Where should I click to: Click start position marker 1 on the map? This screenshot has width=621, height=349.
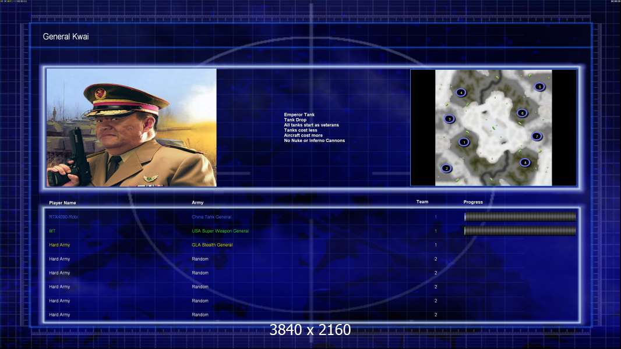pos(464,142)
